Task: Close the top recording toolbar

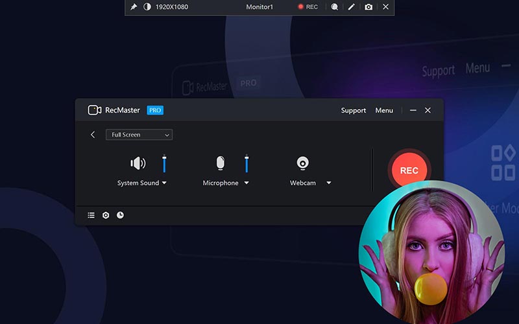Action: tap(385, 6)
